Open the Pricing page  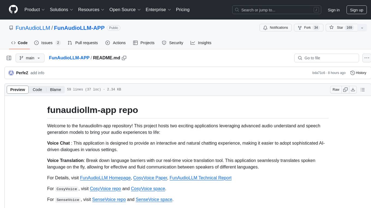click(183, 10)
